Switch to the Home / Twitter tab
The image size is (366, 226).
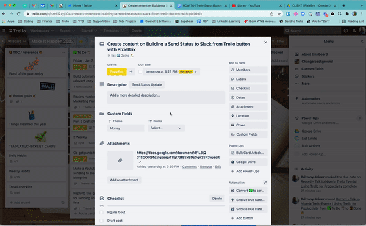92,5
